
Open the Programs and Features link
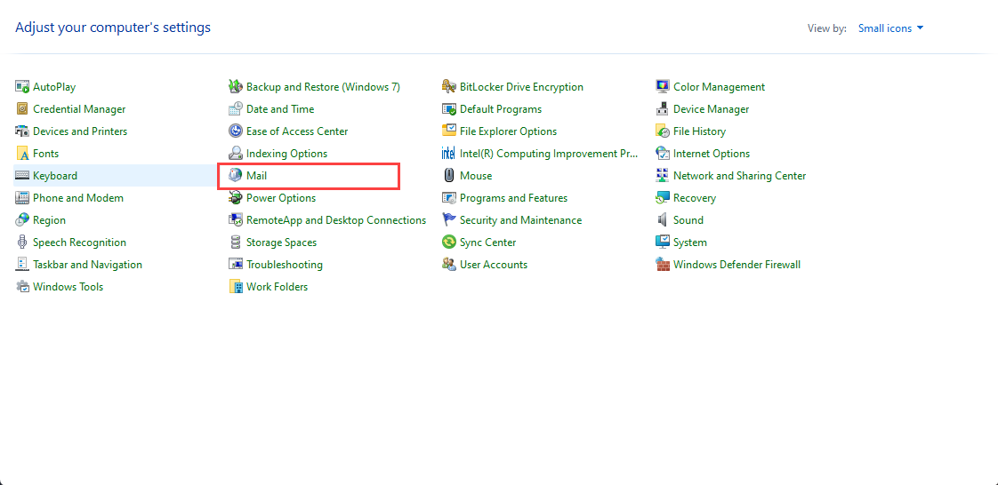click(x=513, y=198)
